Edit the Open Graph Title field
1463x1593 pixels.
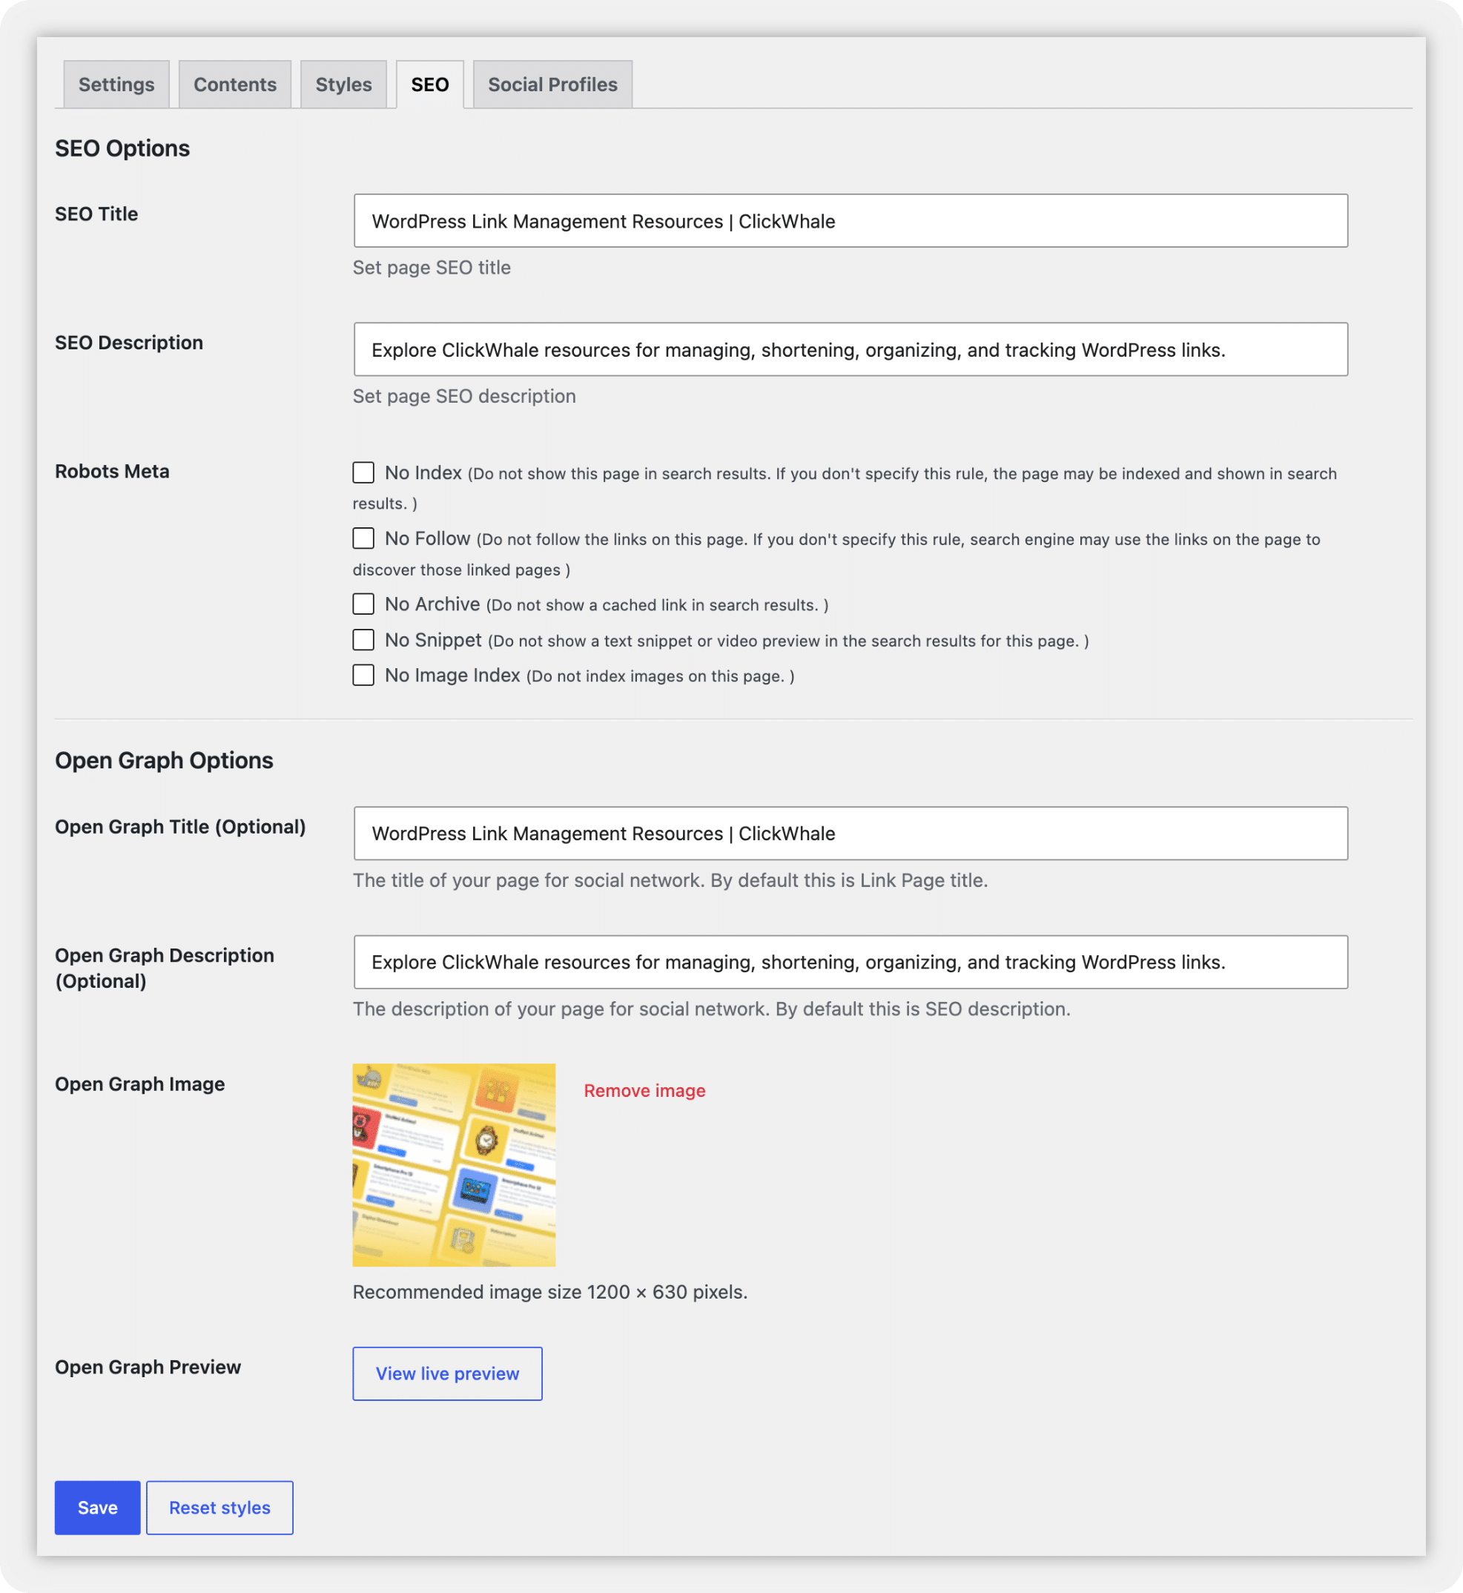tap(851, 834)
